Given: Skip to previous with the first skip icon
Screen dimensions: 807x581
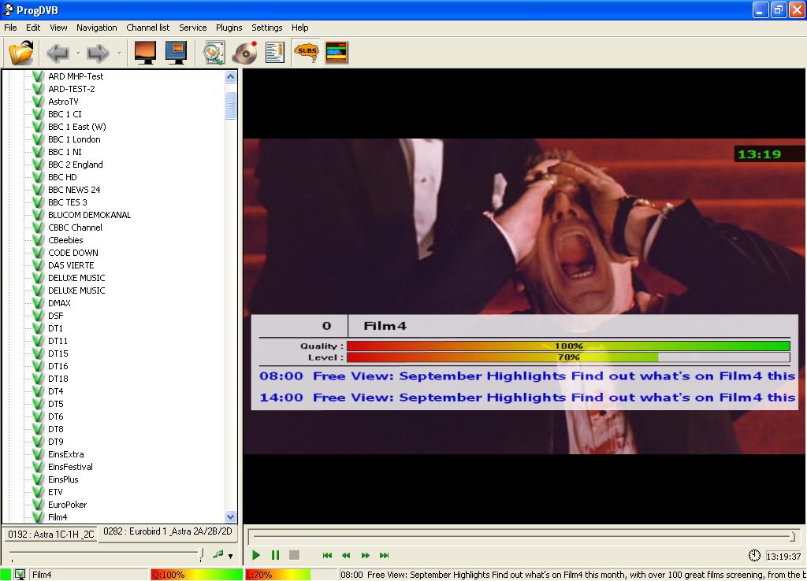Looking at the screenshot, I should coord(327,555).
